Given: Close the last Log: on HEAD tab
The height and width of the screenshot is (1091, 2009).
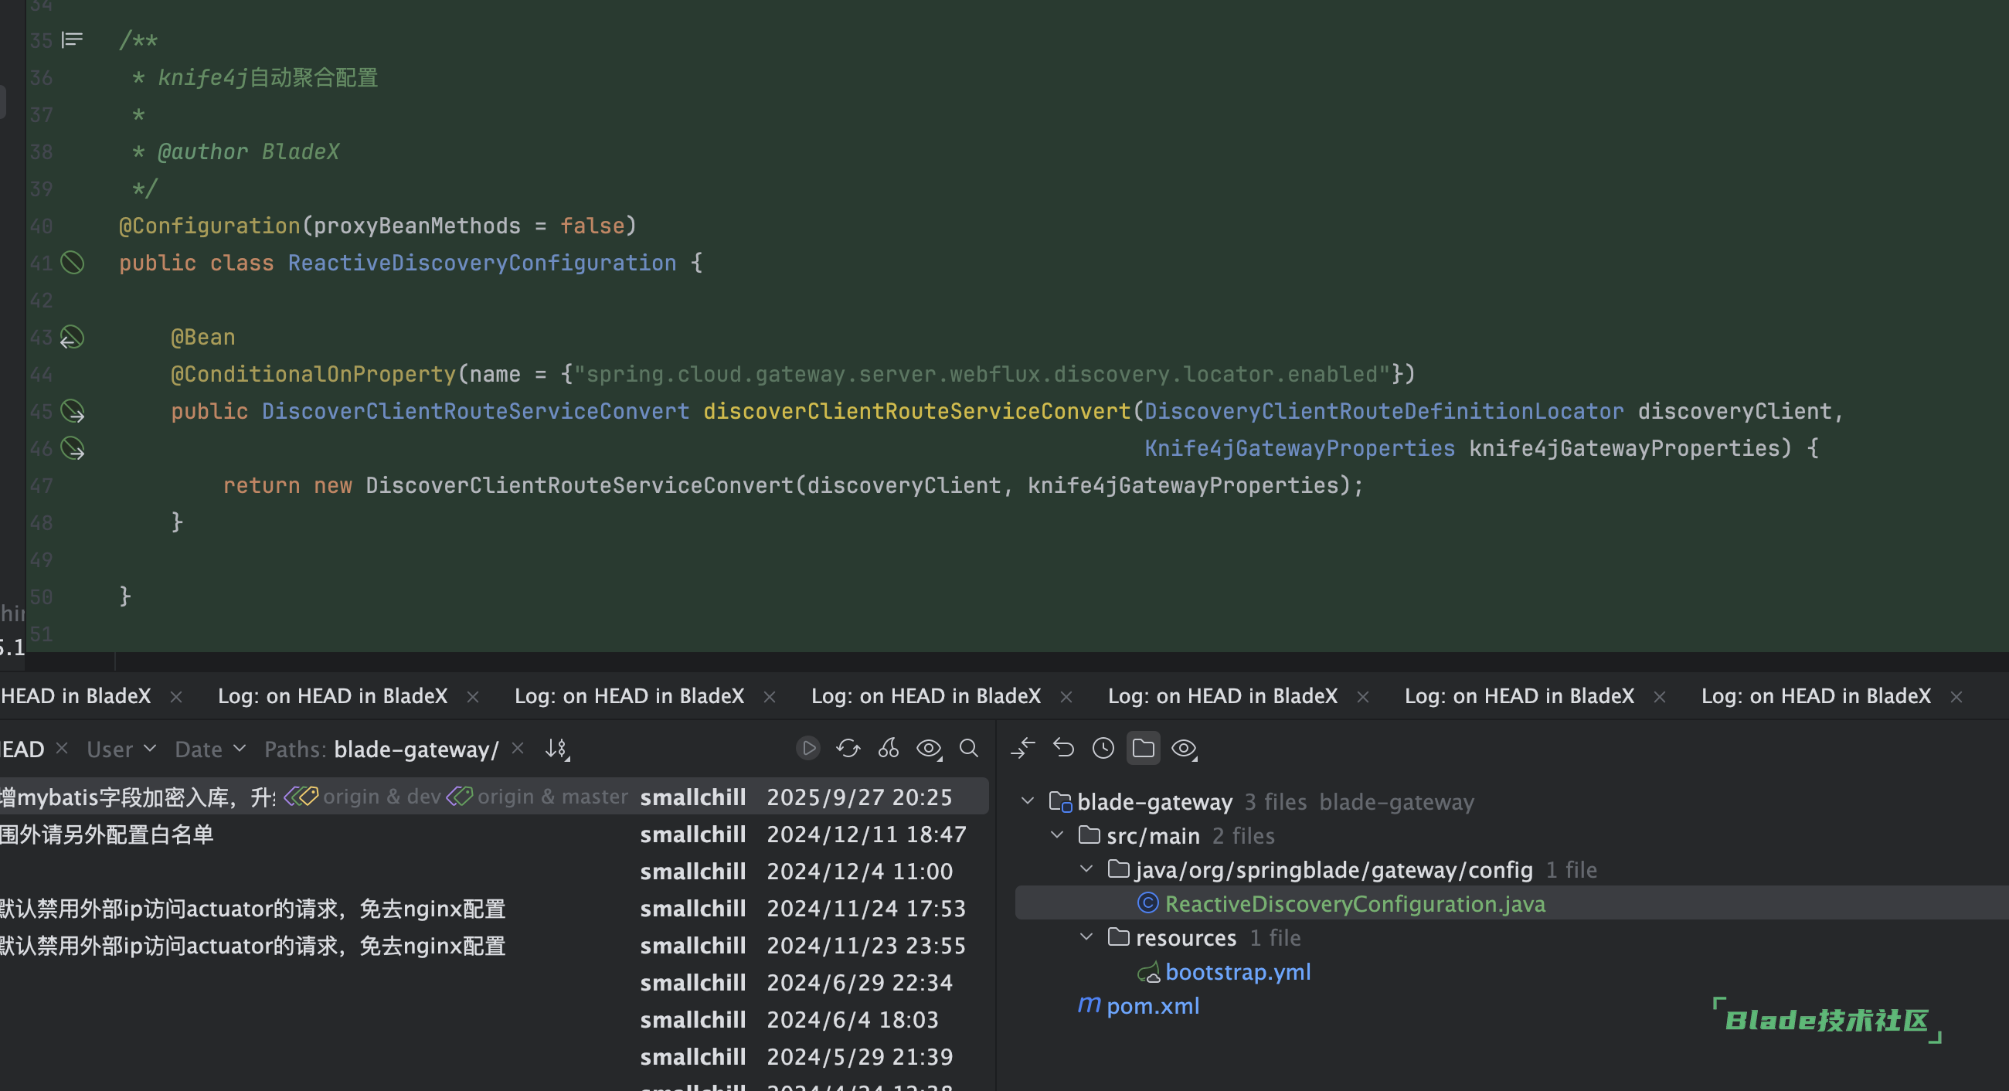Looking at the screenshot, I should point(1956,697).
